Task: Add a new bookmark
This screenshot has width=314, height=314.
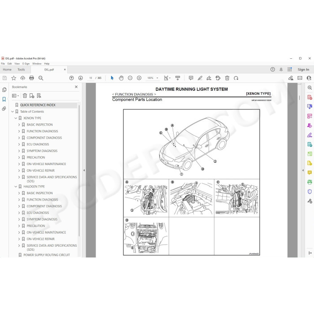Action: click(x=32, y=96)
